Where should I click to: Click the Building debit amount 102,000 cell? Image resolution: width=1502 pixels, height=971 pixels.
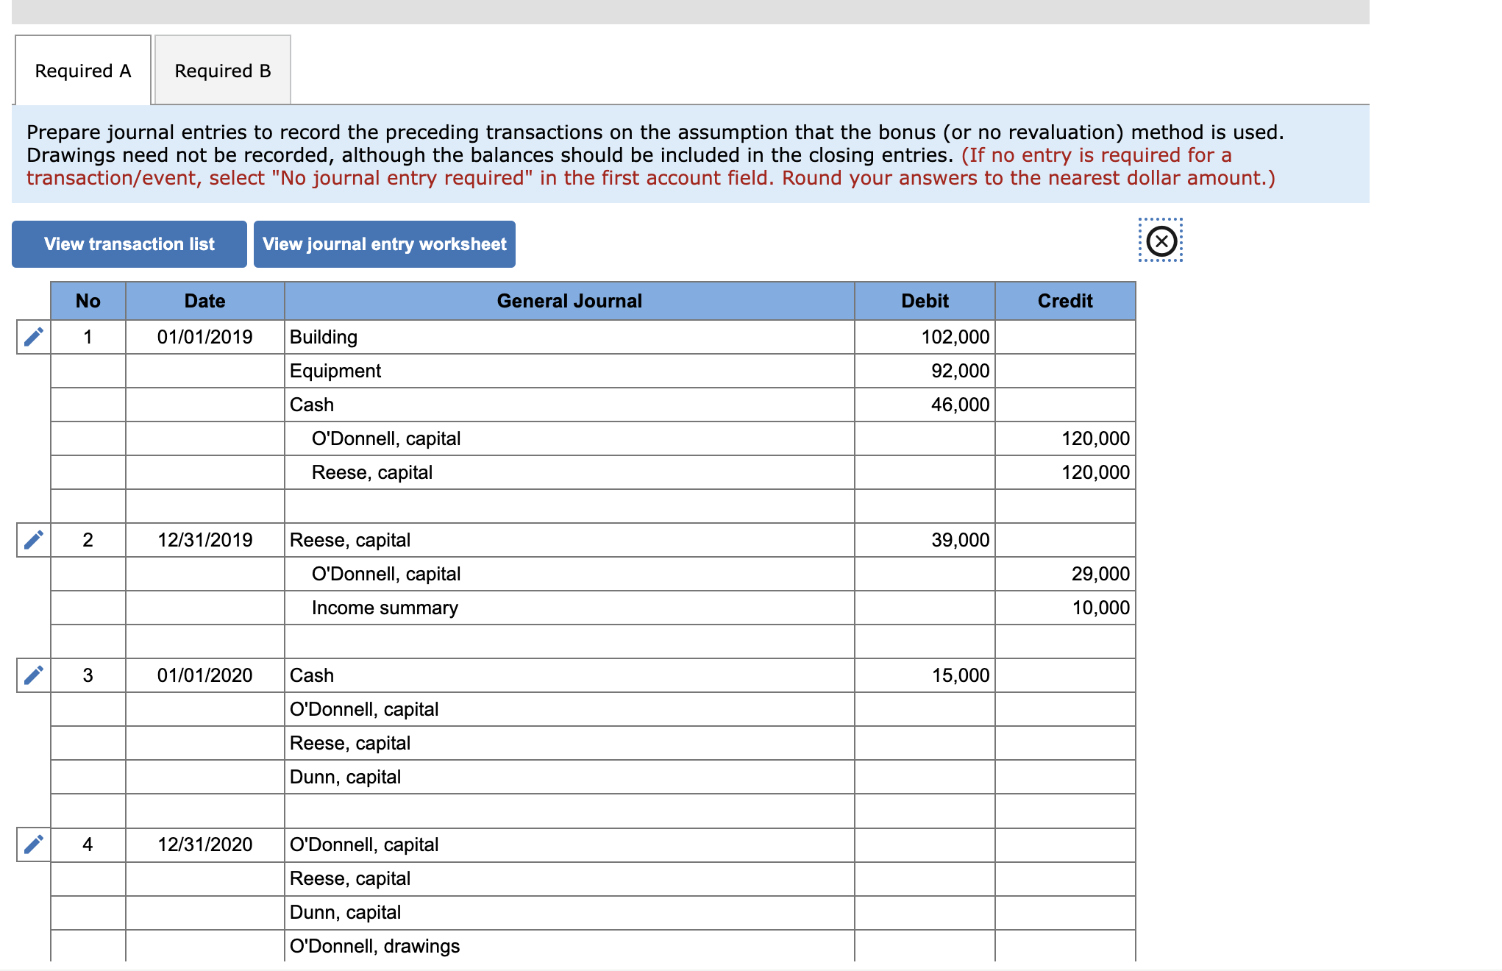point(925,337)
